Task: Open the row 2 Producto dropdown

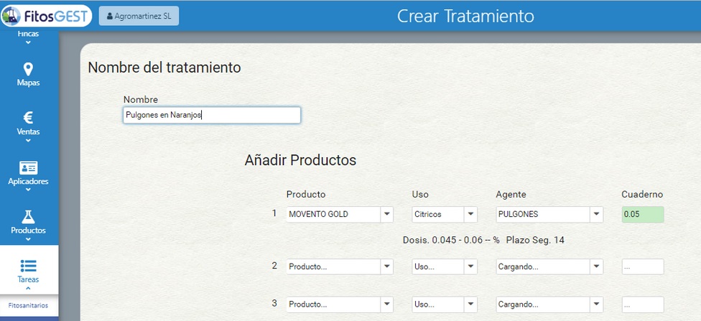Action: (x=340, y=266)
